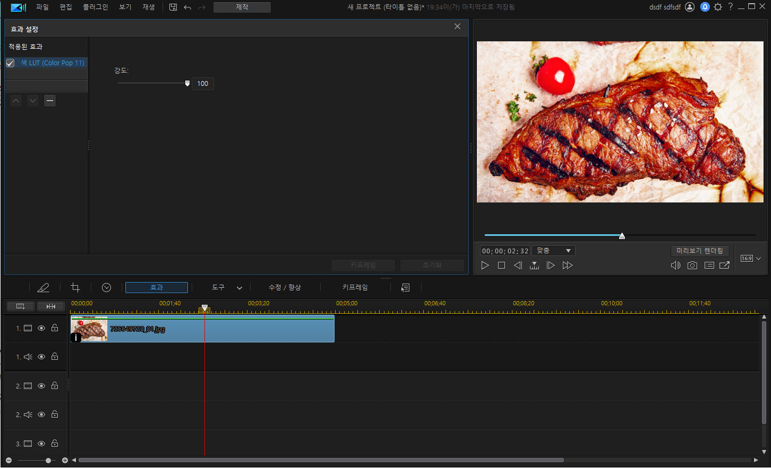This screenshot has height=468, width=771.
Task: Open the seek-by mode button in playback controls
Action: click(x=534, y=266)
